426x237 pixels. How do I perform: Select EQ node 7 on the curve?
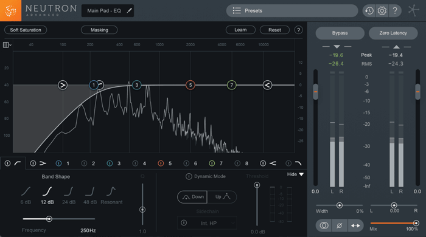point(232,85)
